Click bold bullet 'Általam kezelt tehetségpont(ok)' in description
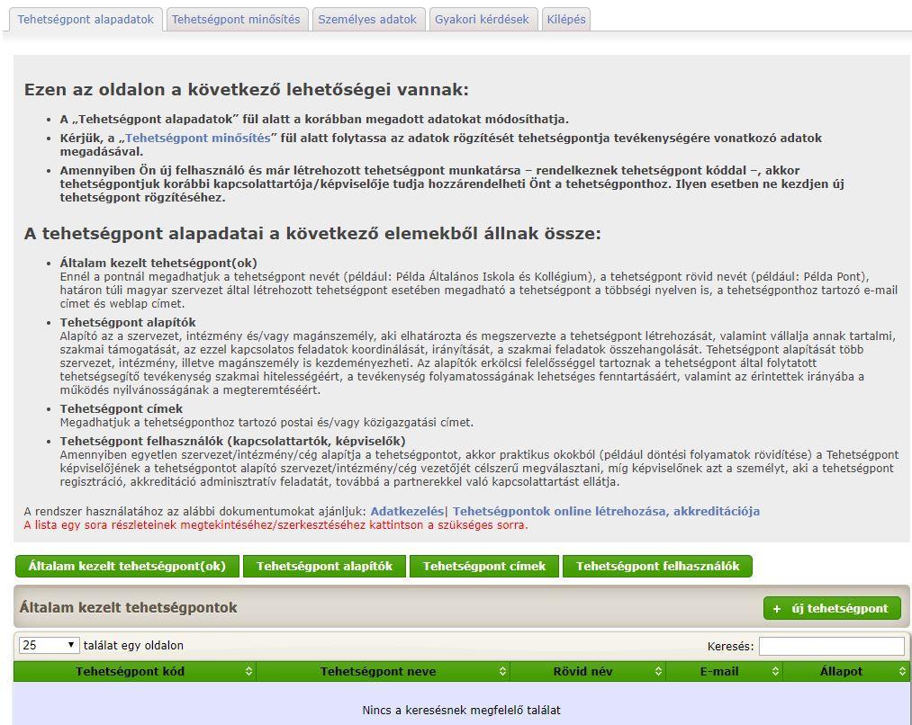The height and width of the screenshot is (725, 912). 158,264
